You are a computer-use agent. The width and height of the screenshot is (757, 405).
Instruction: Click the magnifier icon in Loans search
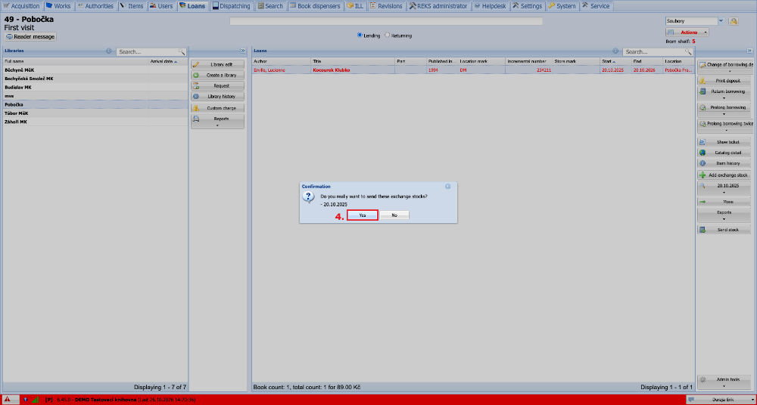coord(688,51)
